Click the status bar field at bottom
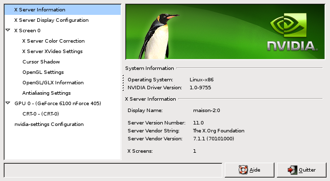This screenshot has height=181, width=330. (113, 170)
